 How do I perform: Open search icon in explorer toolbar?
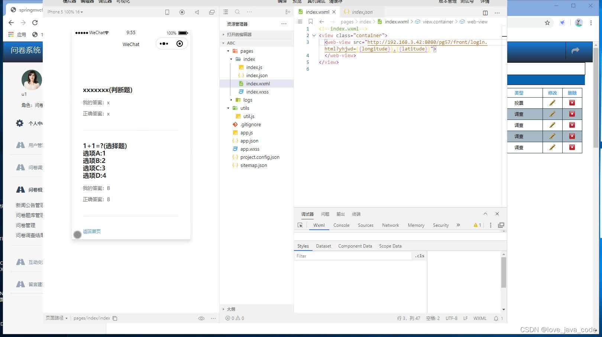237,12
